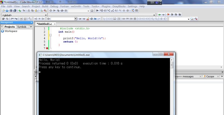Click the DoxyBlocks line comment *< icon
The height and width of the screenshot is (115, 224).
click(16, 19)
